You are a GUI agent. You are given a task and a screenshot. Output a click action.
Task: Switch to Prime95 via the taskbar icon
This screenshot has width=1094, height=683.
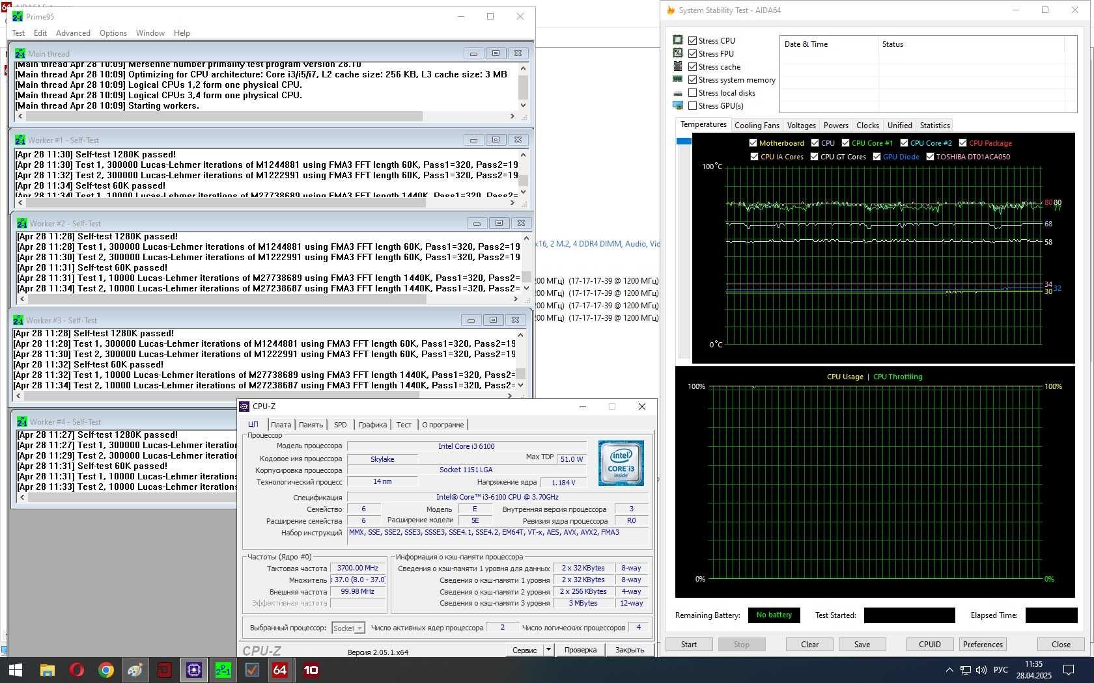(223, 669)
